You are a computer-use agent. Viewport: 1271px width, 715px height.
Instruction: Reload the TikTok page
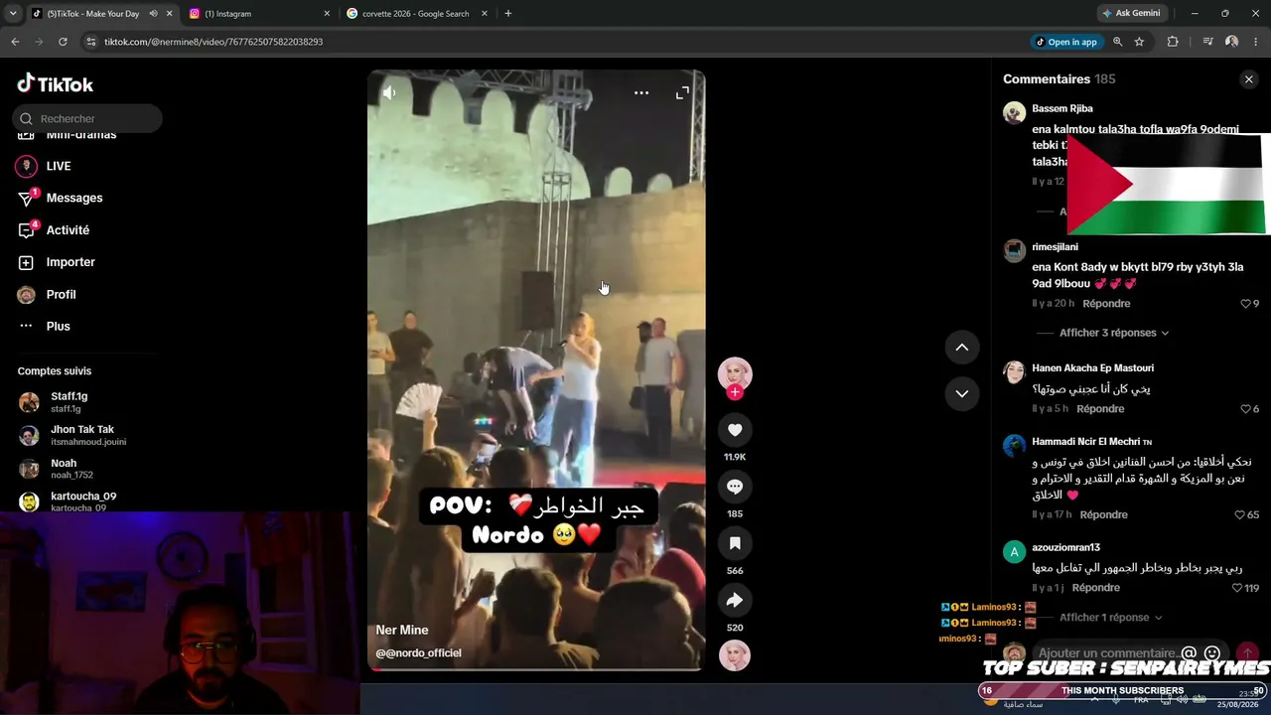[63, 42]
